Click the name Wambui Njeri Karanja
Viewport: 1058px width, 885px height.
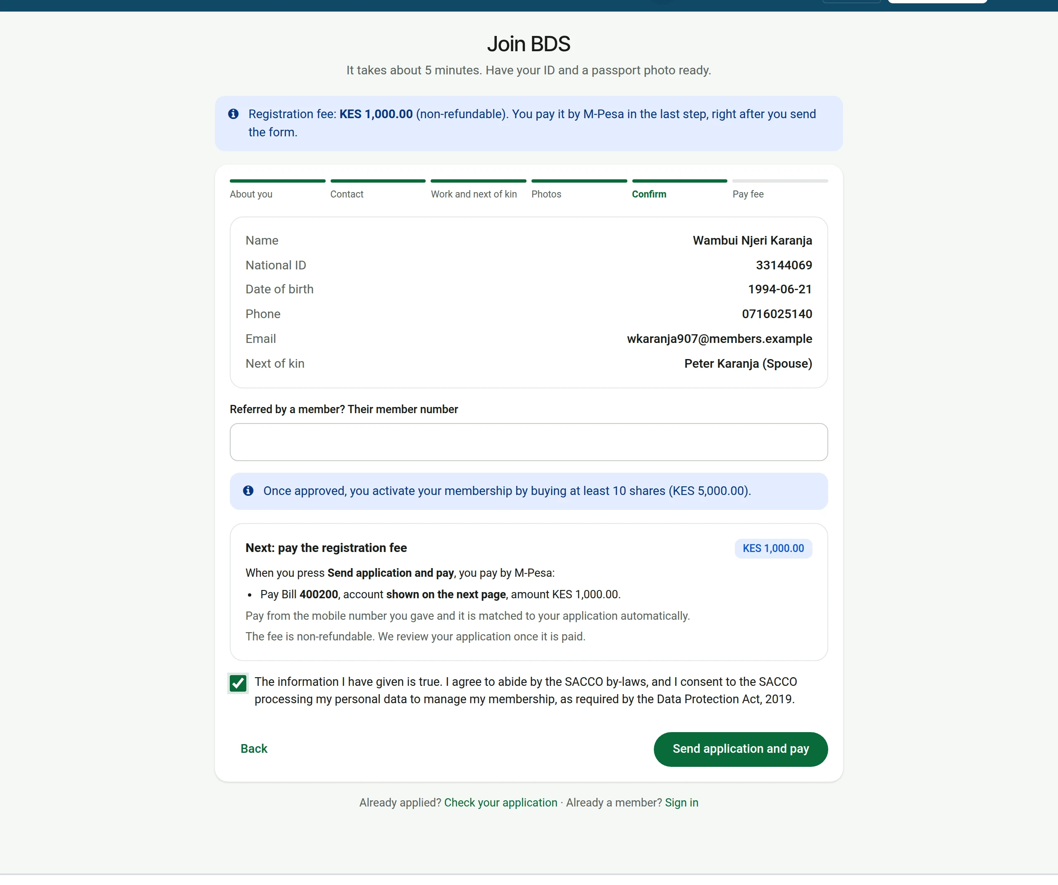click(x=752, y=241)
